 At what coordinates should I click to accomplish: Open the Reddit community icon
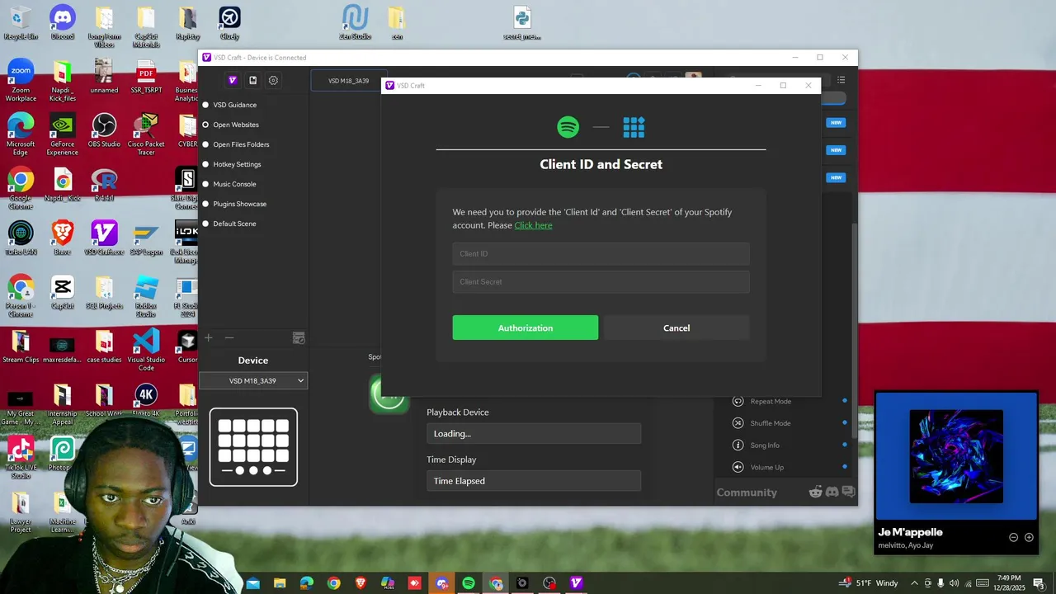pyautogui.click(x=816, y=492)
